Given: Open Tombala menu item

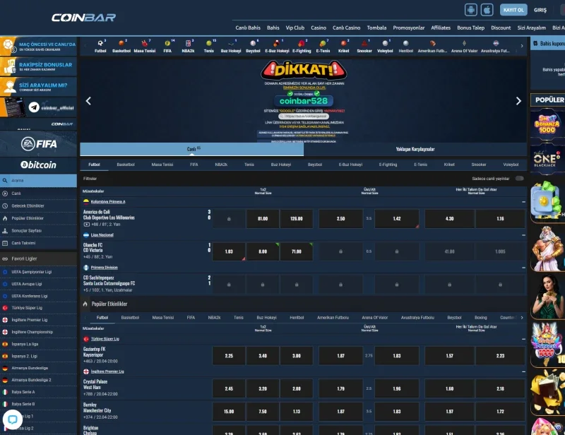Looking at the screenshot, I should [376, 28].
